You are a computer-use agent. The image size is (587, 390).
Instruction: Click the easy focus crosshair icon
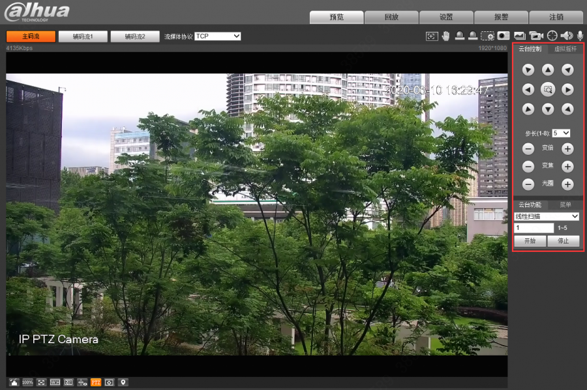552,36
